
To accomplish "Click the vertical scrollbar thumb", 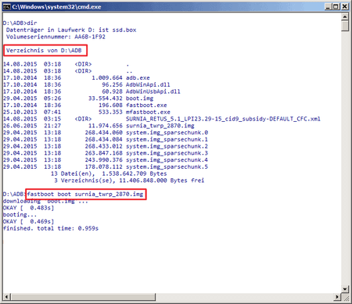I will pyautogui.click(x=345, y=26).
